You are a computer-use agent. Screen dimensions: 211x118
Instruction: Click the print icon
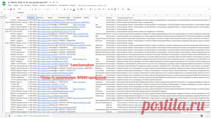coord(11,9)
